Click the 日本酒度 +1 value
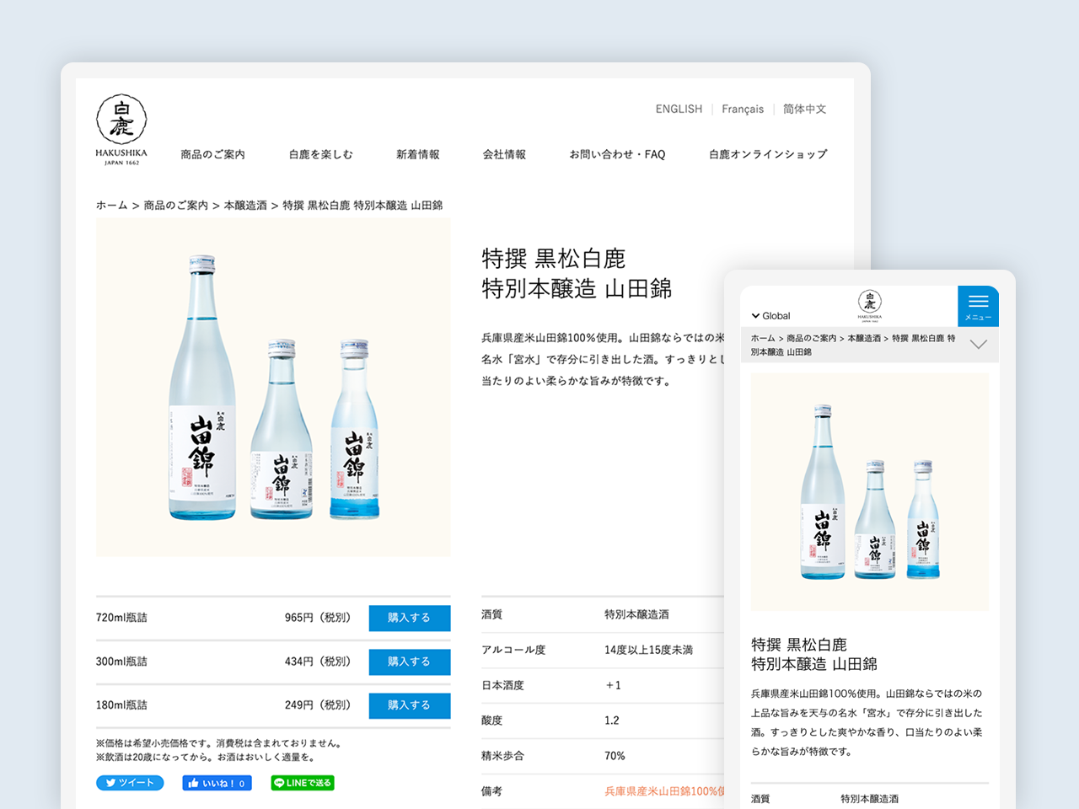This screenshot has height=809, width=1079. click(613, 685)
